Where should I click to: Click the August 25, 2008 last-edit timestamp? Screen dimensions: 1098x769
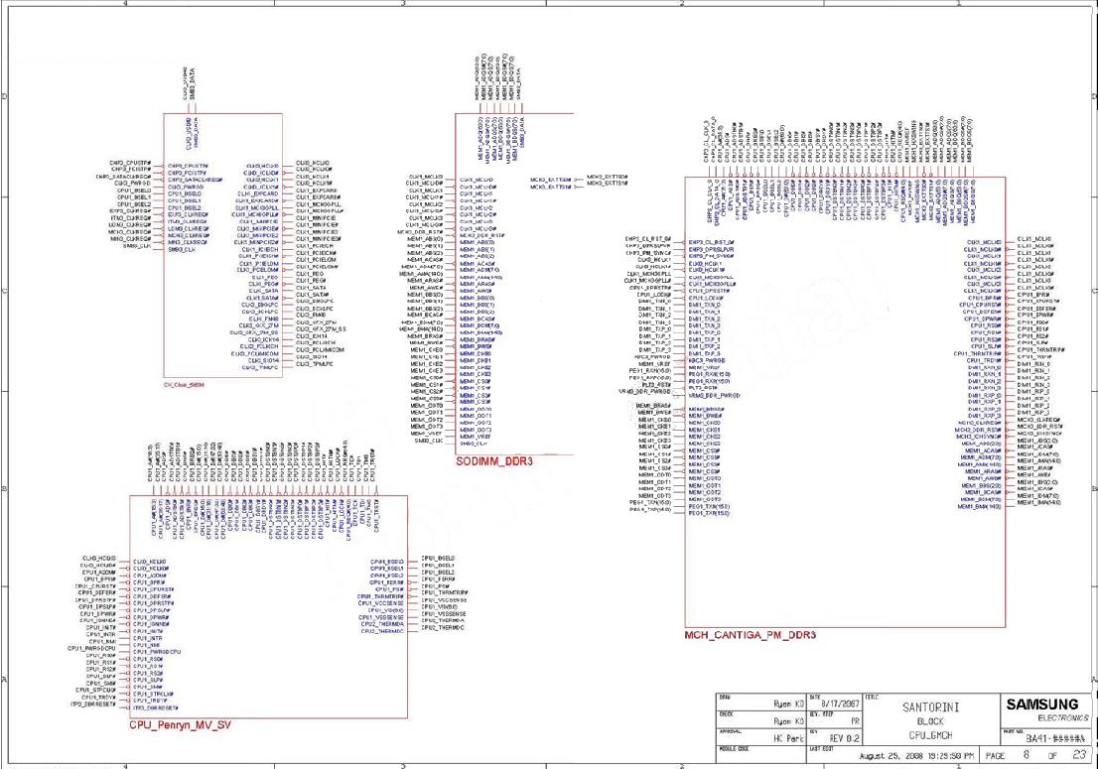916,756
